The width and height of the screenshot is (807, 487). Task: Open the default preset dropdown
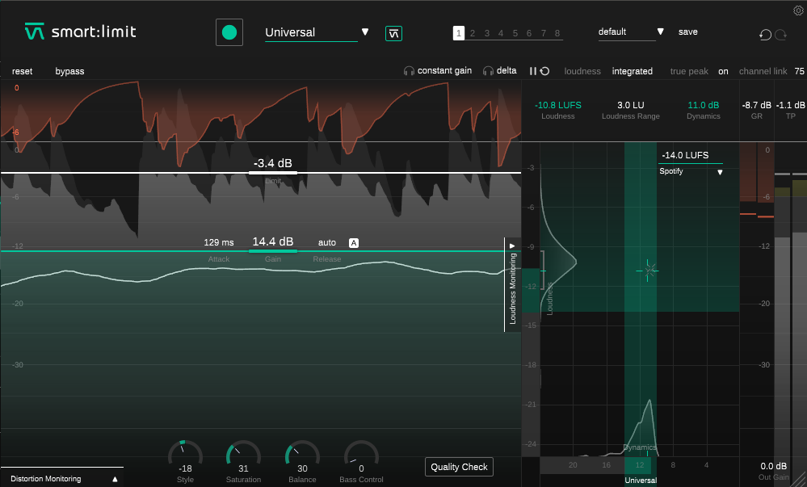click(660, 32)
